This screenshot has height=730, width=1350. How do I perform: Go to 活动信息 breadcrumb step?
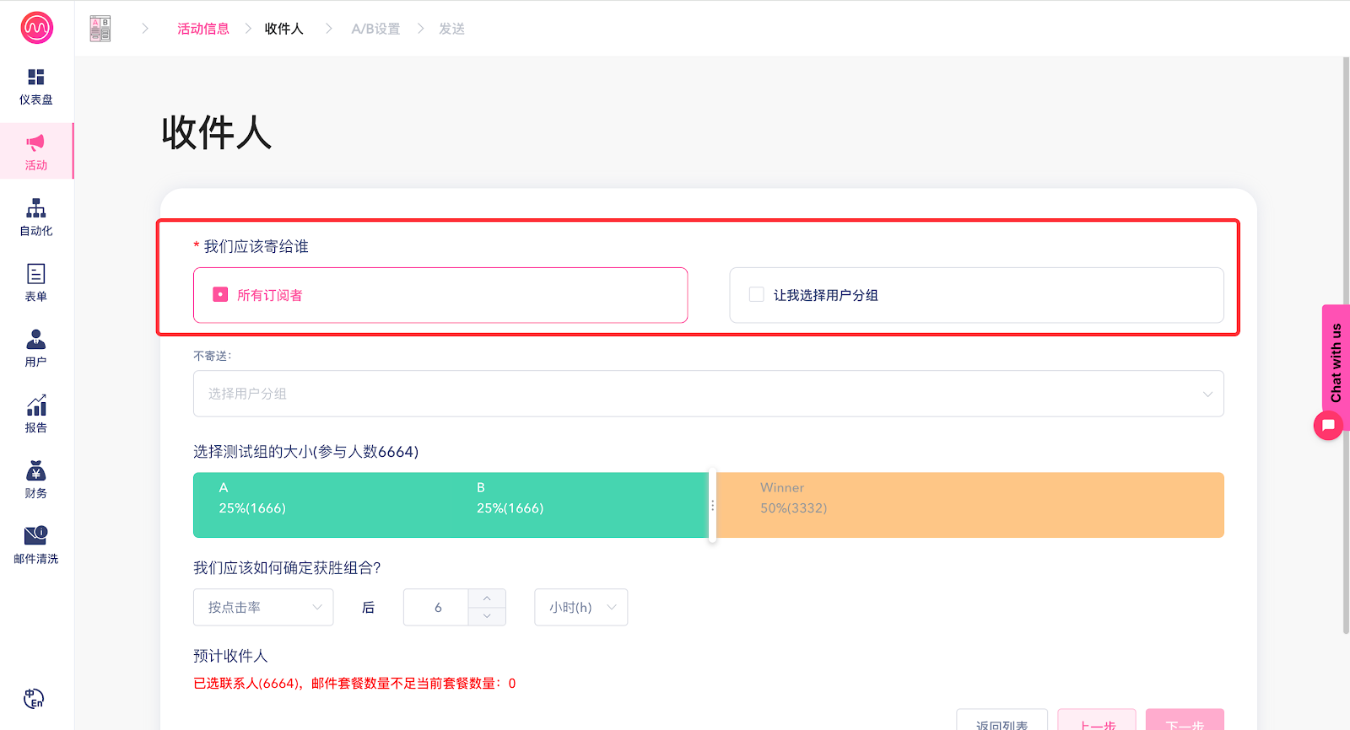pos(202,29)
